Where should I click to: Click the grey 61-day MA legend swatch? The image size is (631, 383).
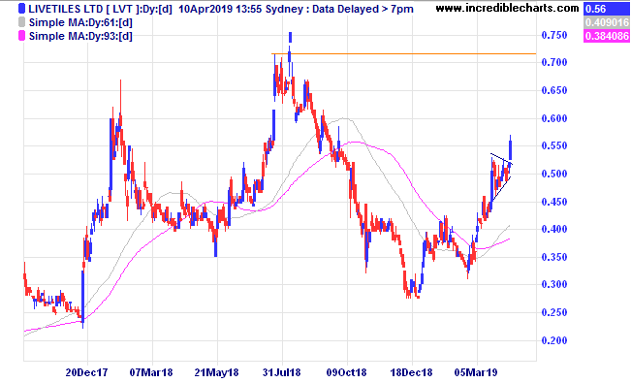[x=21, y=22]
